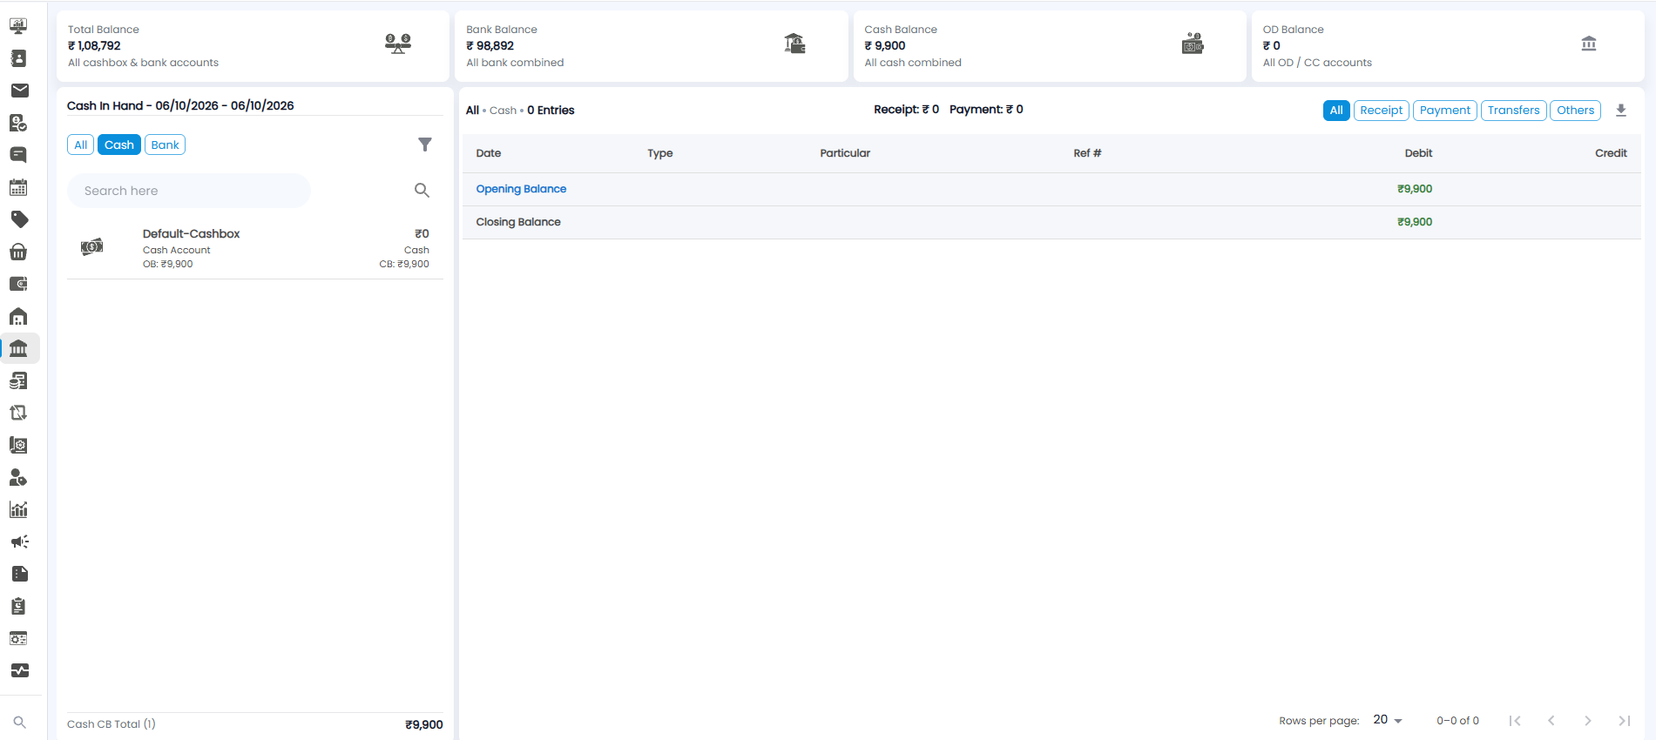Show only Others entries

tap(1575, 111)
